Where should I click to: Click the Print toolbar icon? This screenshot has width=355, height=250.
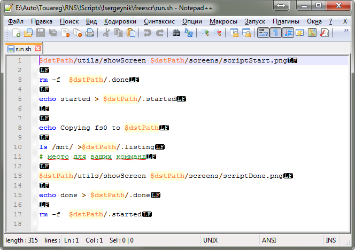click(x=90, y=33)
